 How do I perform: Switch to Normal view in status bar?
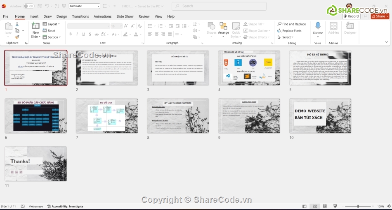click(x=305, y=206)
